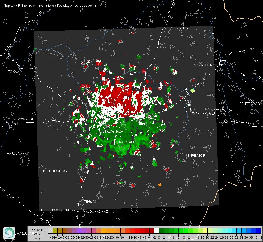Pick the cyan swatch between 28 and 30
This screenshot has width=263, height=242.
[x=229, y=231]
